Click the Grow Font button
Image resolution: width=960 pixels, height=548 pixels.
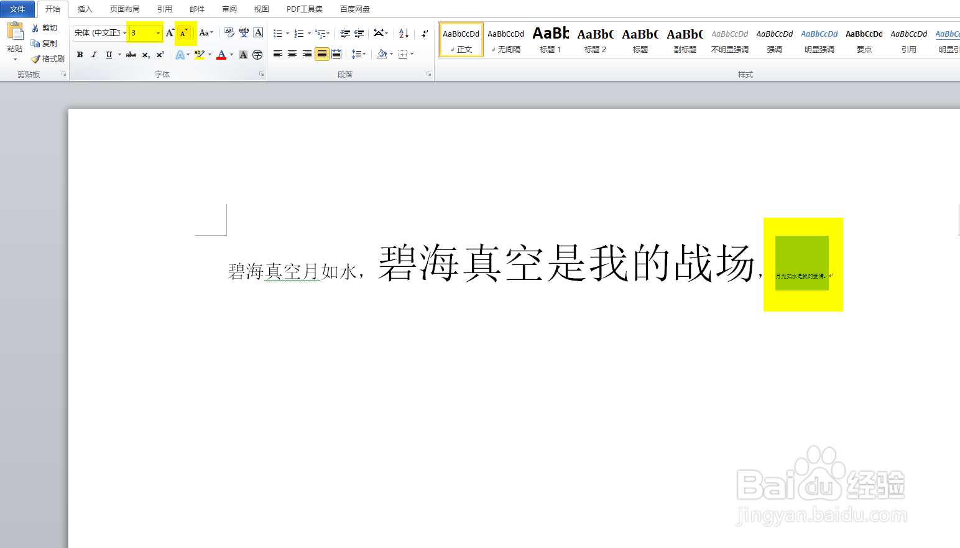pyautogui.click(x=170, y=33)
